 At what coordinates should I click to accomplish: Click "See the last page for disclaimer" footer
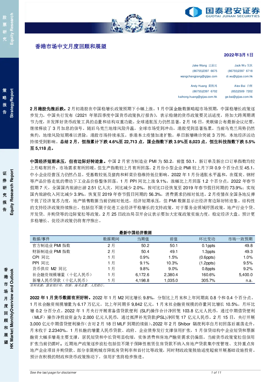pos(53,372)
